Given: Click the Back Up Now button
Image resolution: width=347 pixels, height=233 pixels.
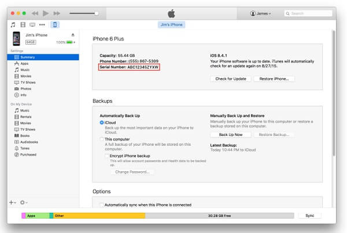Looking at the screenshot, I should [x=231, y=134].
